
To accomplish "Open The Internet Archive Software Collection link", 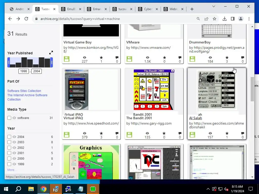I will [27, 97].
